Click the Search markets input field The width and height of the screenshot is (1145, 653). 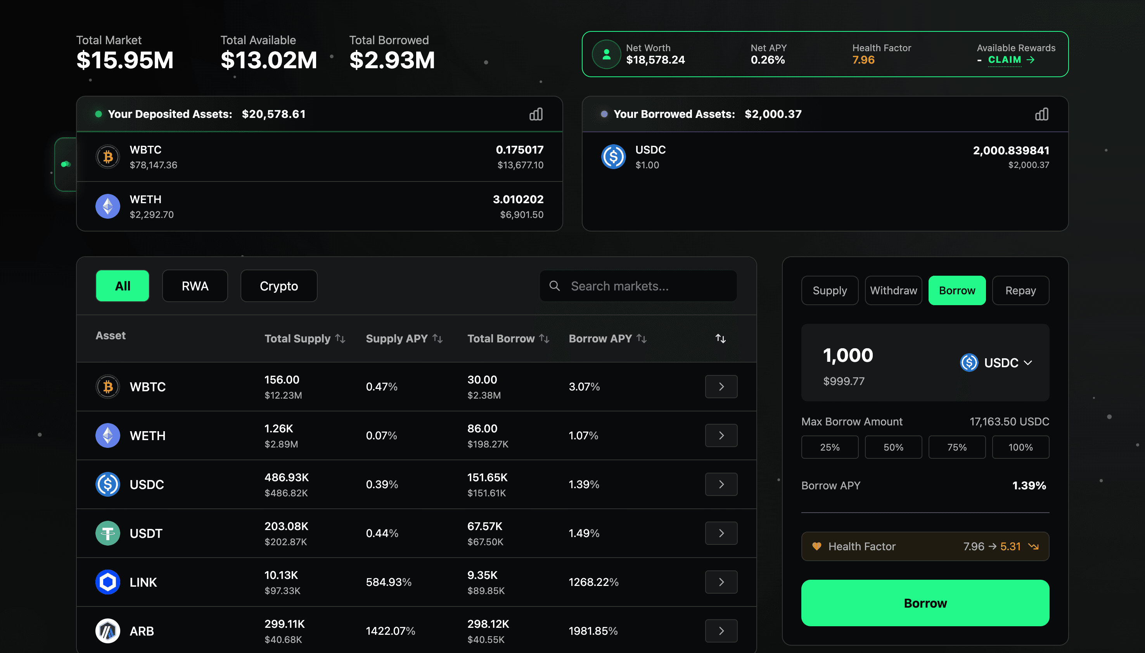coord(637,286)
